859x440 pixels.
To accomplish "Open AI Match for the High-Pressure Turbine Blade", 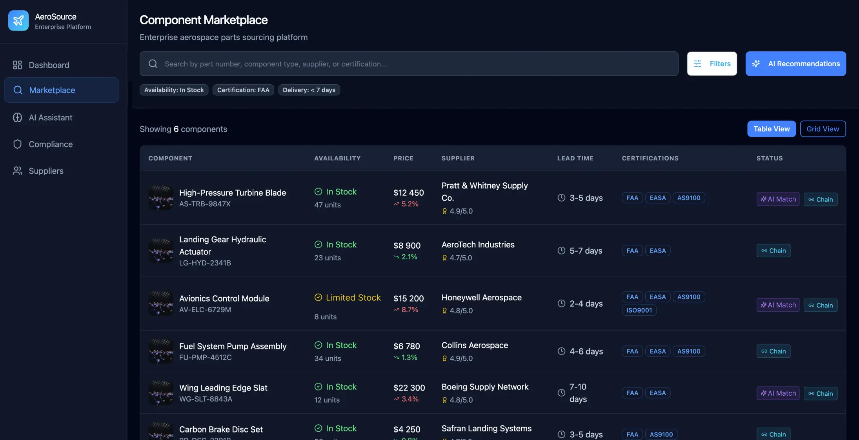I will coord(777,199).
